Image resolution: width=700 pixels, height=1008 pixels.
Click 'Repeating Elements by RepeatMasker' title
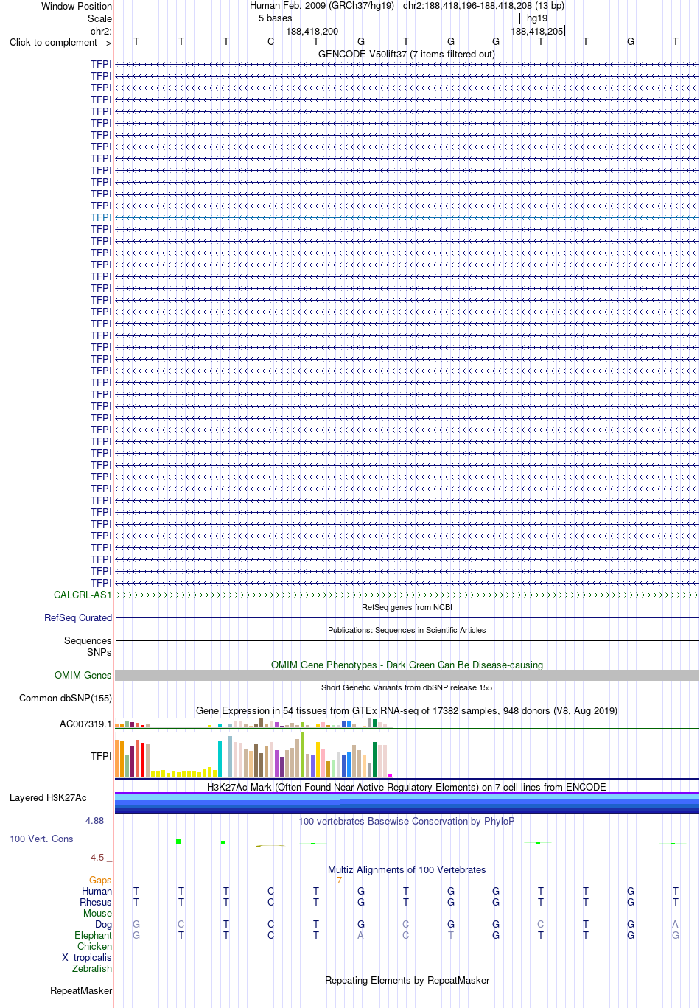(x=407, y=980)
